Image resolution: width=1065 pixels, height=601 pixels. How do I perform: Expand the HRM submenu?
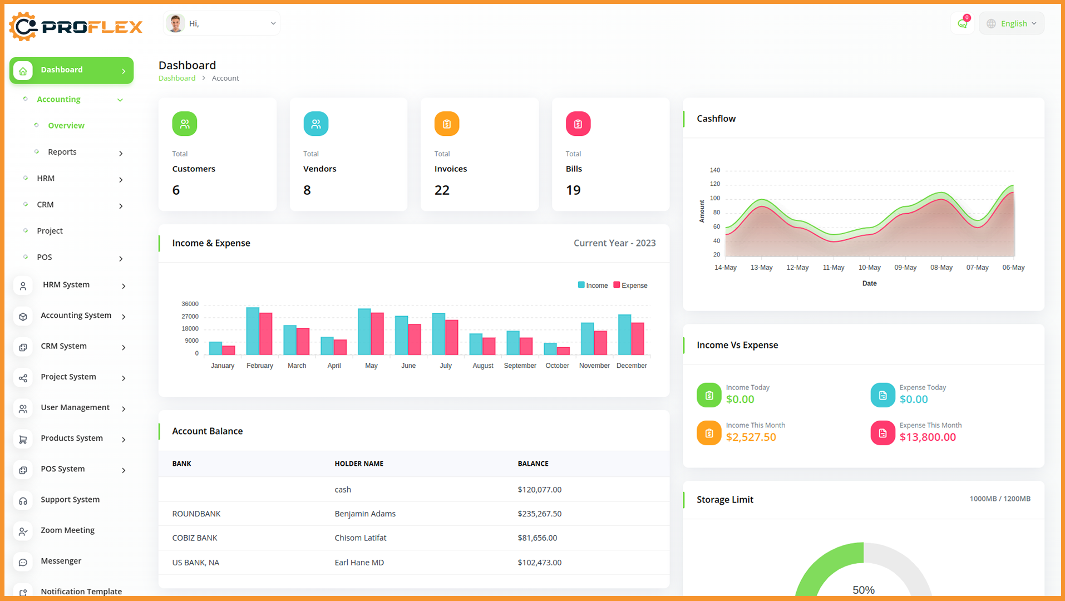tap(121, 179)
